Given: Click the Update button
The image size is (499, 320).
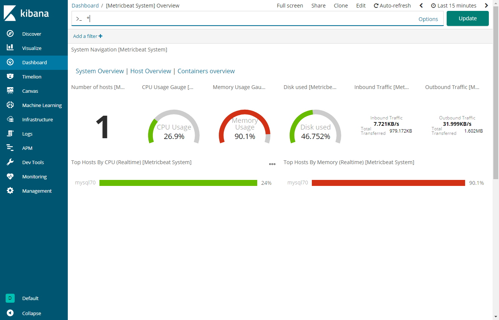Looking at the screenshot, I should 468,18.
